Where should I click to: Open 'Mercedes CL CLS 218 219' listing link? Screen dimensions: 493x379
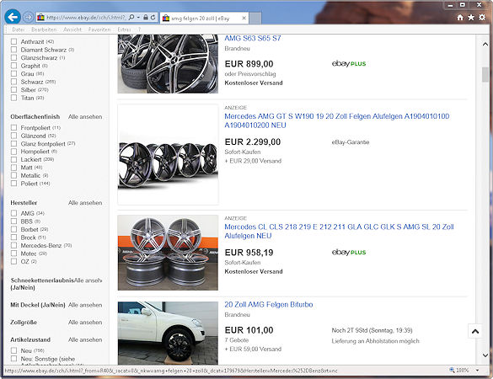pyautogui.click(x=339, y=232)
